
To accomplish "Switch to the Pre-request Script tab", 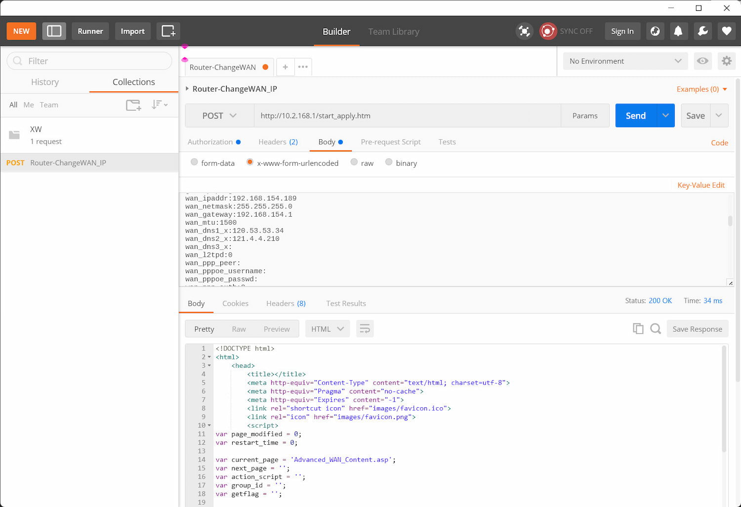I will click(x=390, y=142).
